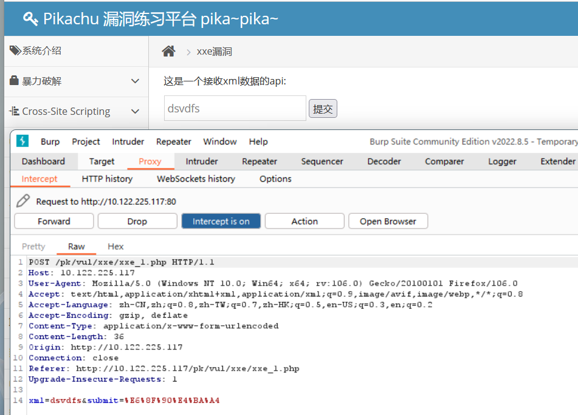
Task: Click the Burp Suite lightning logo
Action: tap(22, 141)
